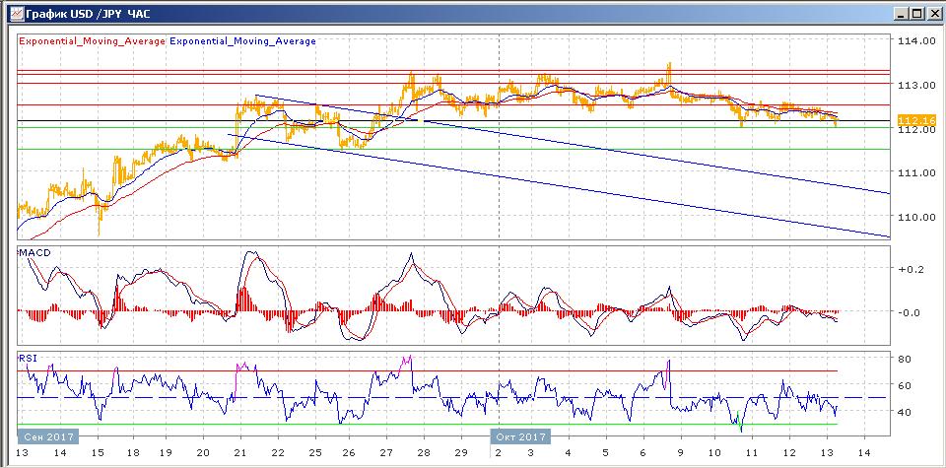
Task: Click date label 10 on time axis
Action: point(714,453)
